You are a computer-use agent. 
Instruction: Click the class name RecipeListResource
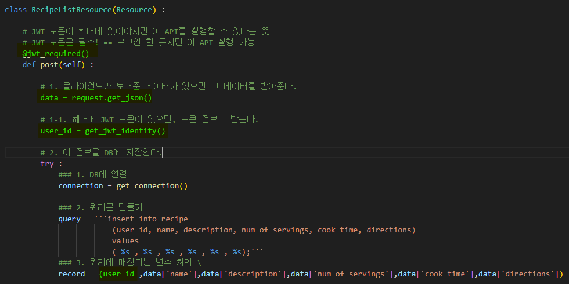point(72,10)
